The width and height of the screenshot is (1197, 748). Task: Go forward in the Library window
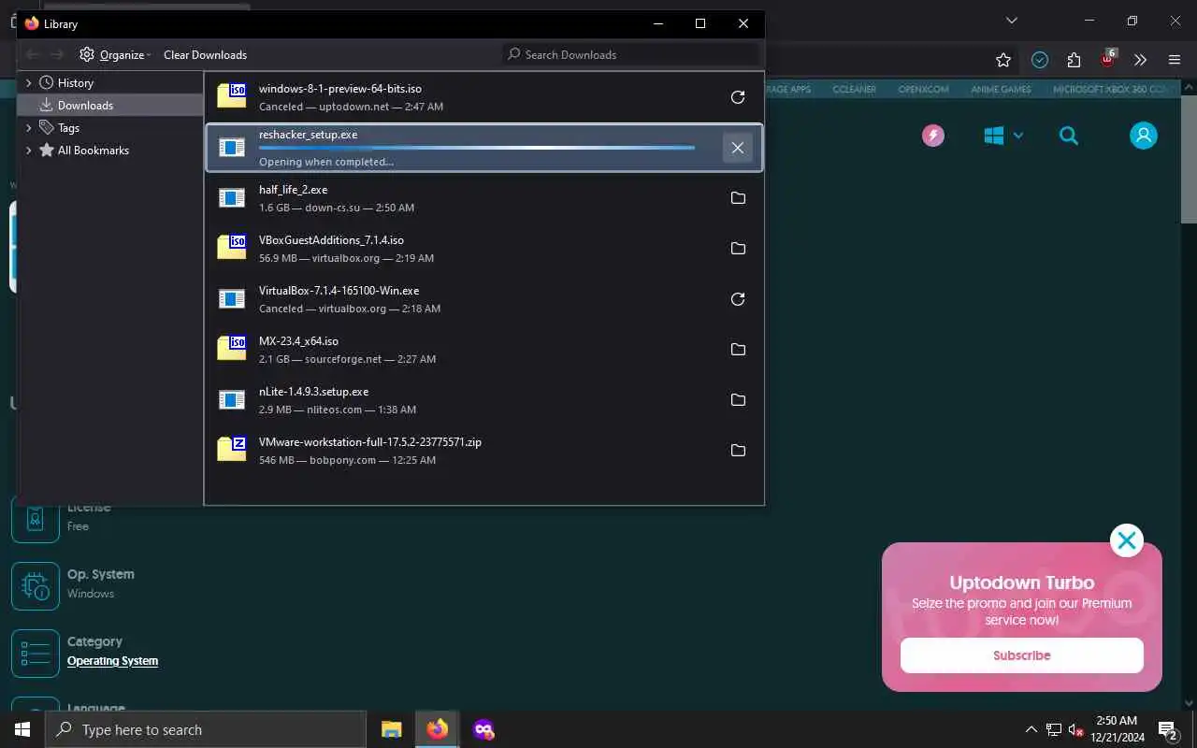tap(57, 54)
